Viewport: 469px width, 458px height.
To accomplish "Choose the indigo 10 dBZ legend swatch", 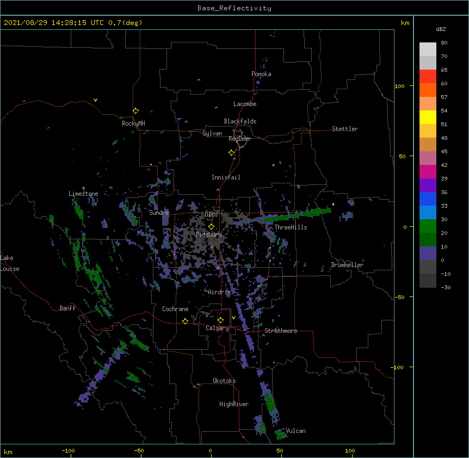I will (428, 253).
